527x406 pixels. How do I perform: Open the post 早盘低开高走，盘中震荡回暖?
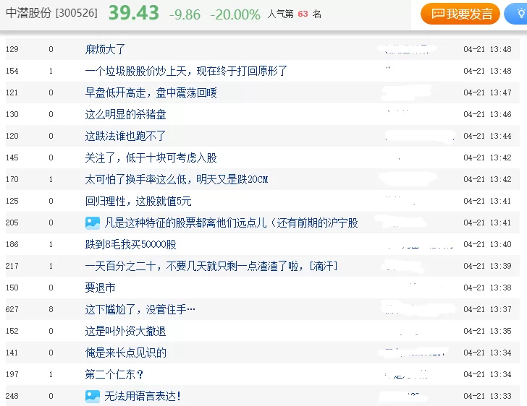(x=151, y=92)
